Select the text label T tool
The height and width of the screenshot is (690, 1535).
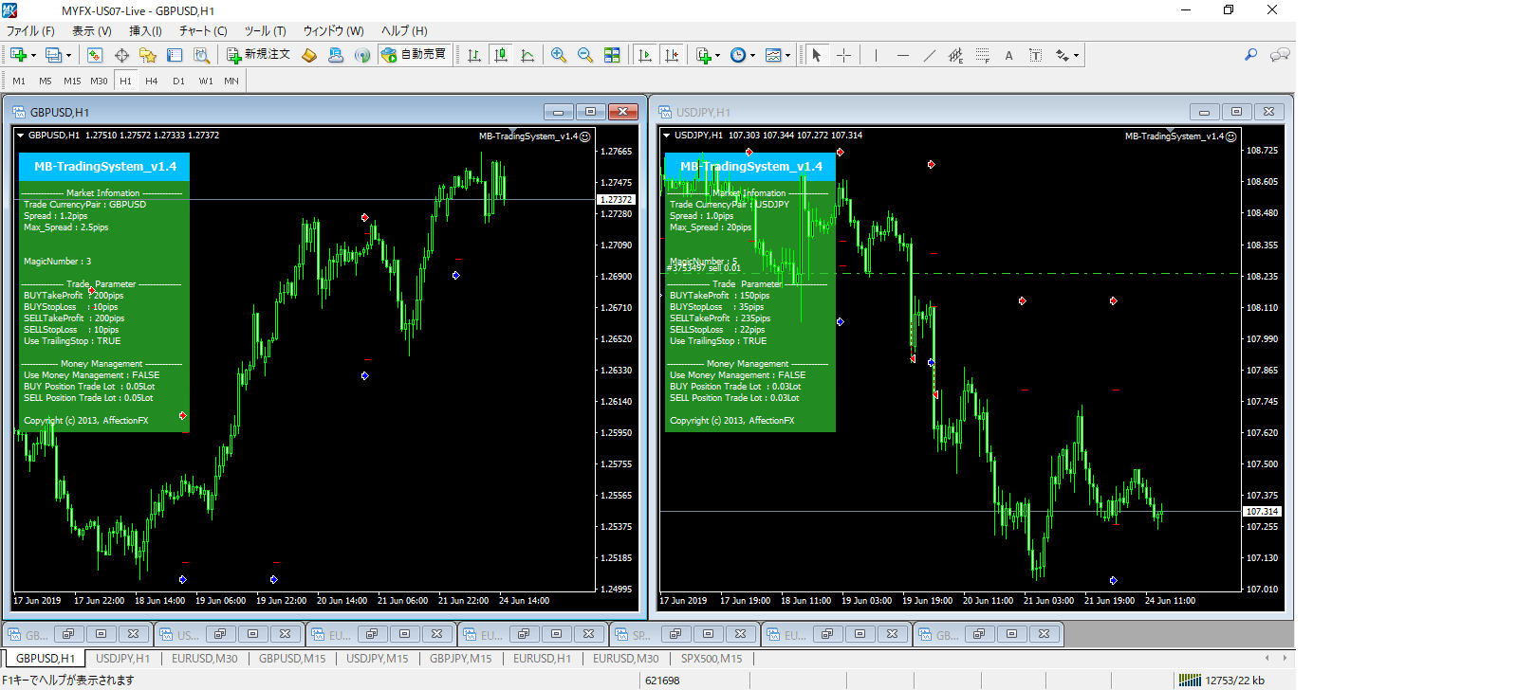click(1035, 55)
